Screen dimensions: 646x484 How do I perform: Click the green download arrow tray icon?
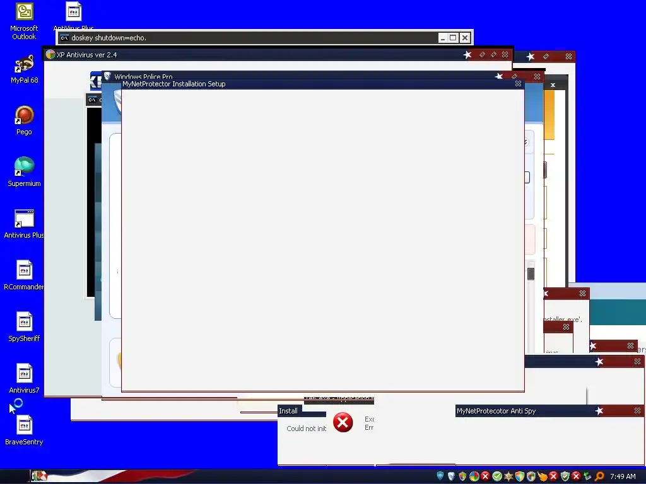point(588,476)
